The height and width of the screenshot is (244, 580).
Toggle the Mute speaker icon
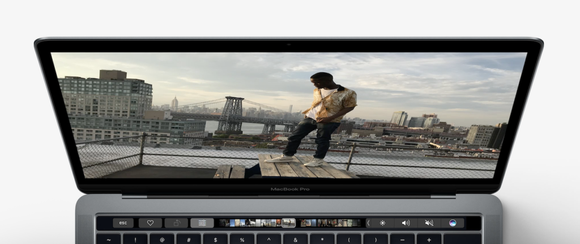point(429,223)
